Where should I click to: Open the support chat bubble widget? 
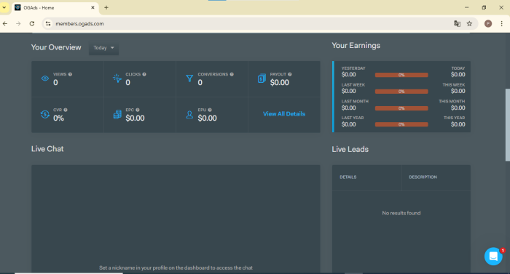click(x=493, y=257)
